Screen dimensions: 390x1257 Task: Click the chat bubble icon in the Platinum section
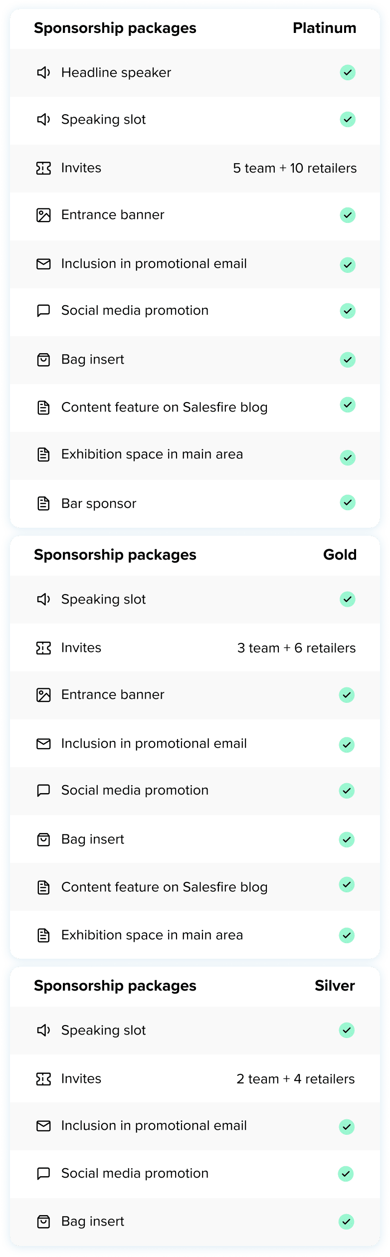(x=44, y=311)
